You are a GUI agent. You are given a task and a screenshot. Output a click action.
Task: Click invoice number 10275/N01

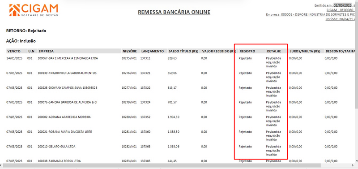[x=129, y=58]
